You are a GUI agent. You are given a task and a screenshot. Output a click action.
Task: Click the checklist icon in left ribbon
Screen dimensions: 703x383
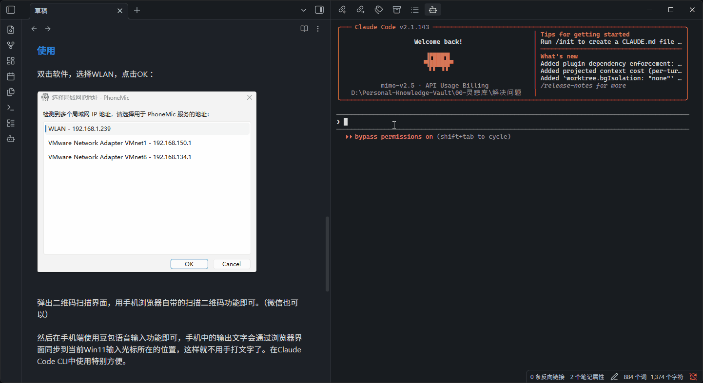pyautogui.click(x=11, y=123)
